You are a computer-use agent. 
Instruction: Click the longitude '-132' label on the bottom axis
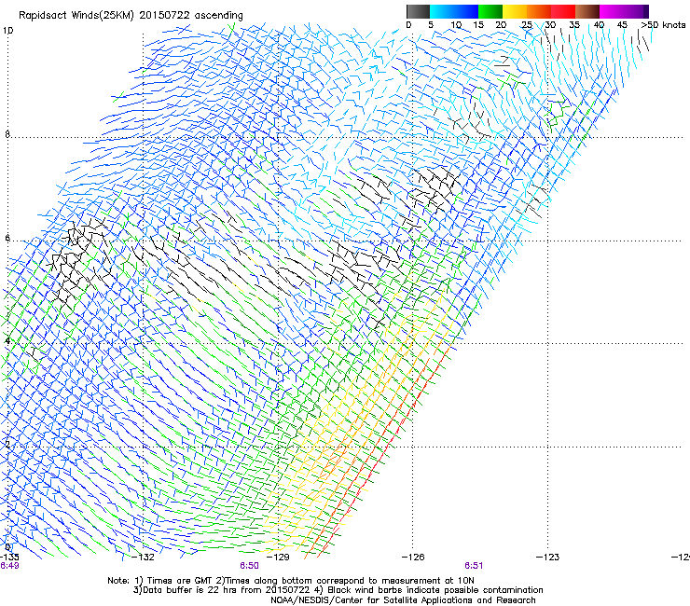[x=143, y=558]
